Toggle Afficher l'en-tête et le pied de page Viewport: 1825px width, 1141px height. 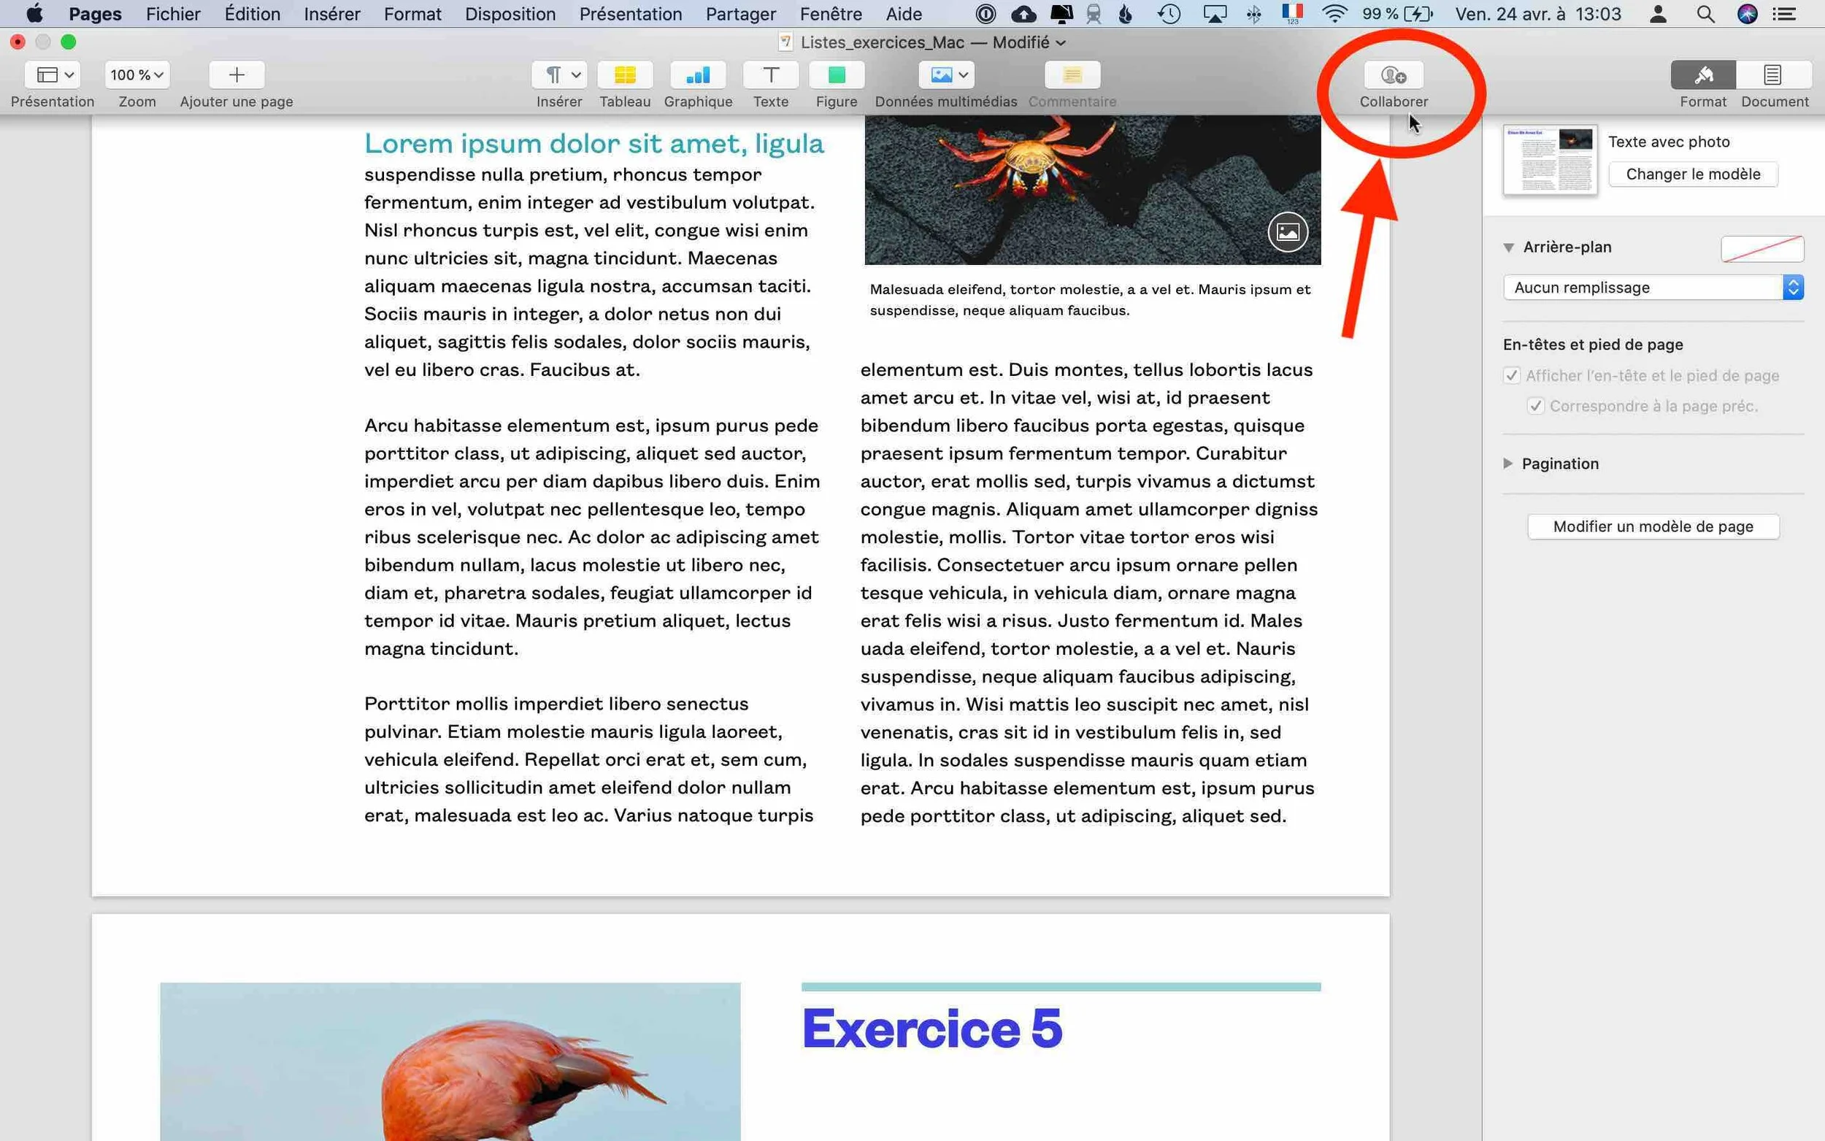pyautogui.click(x=1511, y=376)
